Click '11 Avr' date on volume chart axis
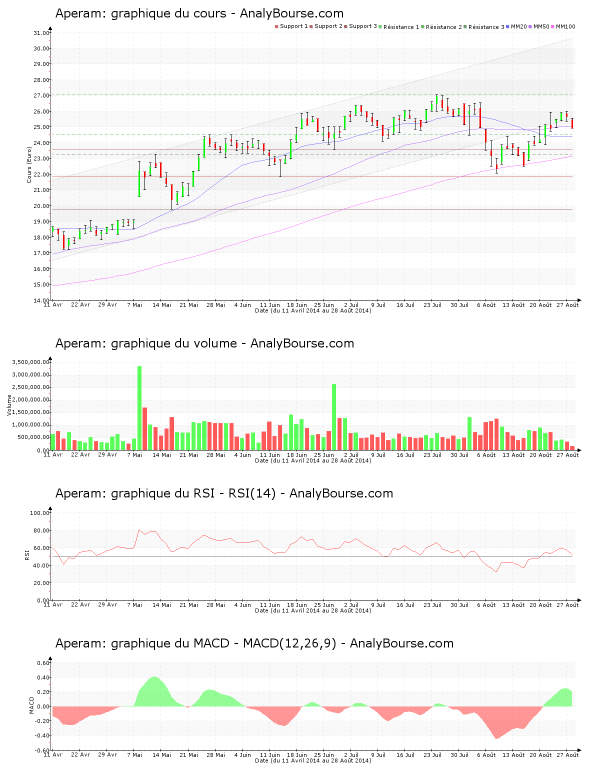Viewport: 600px width, 775px height. point(53,455)
